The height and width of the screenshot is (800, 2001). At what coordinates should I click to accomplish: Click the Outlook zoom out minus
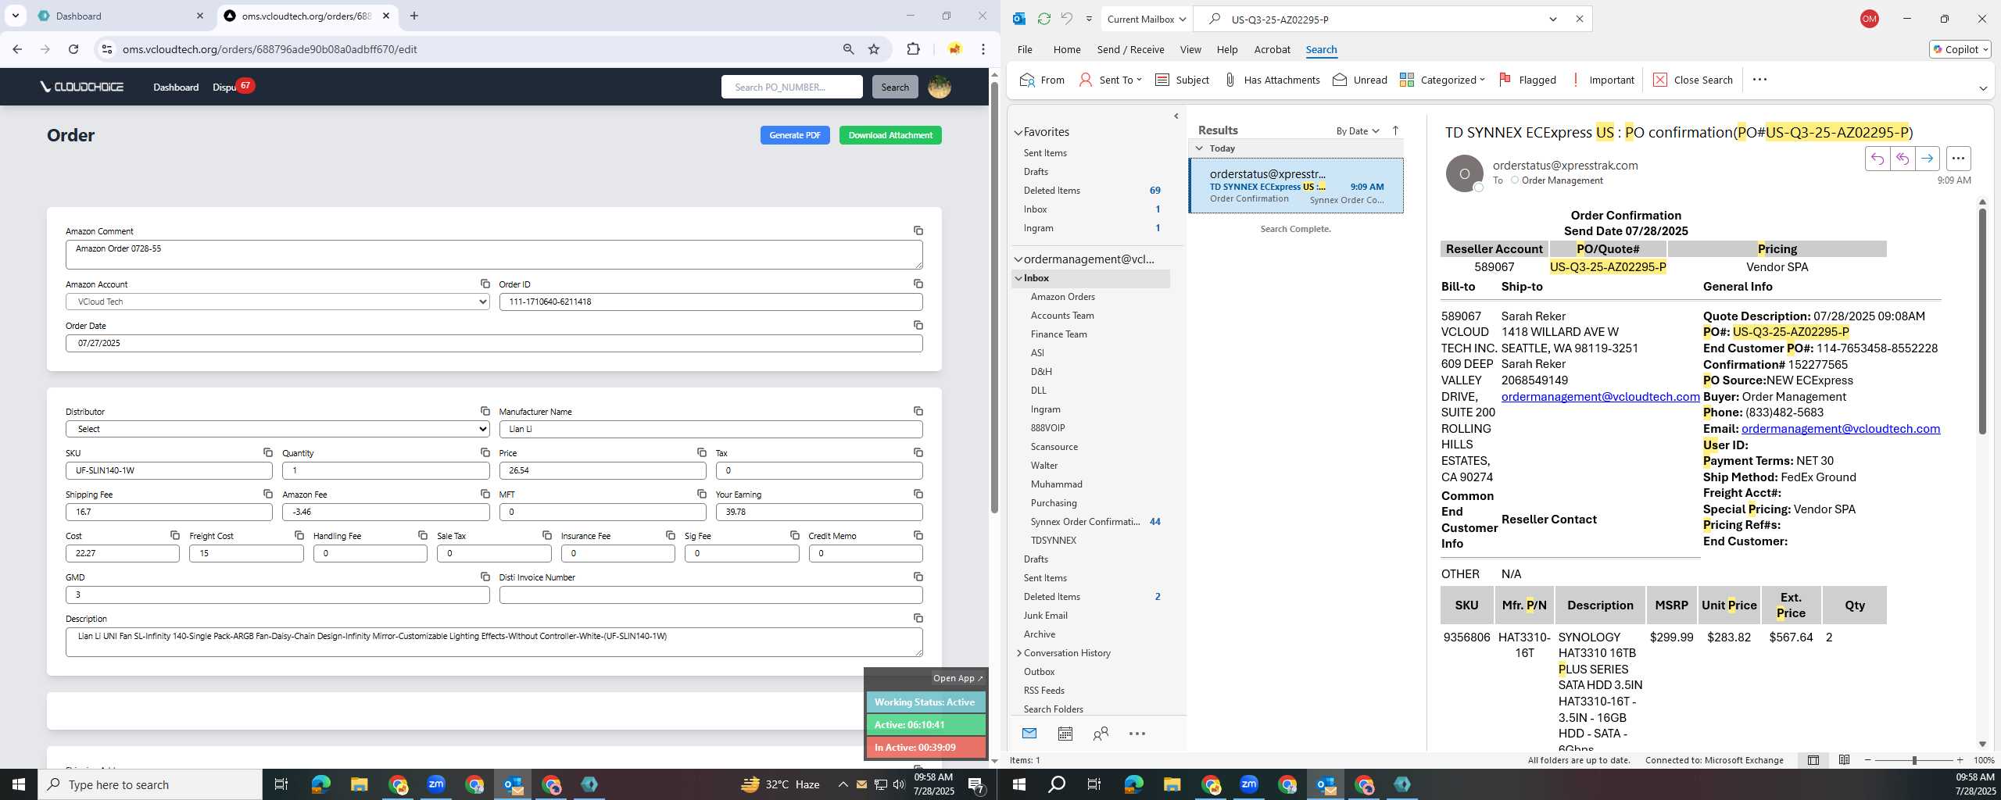[x=1868, y=760]
